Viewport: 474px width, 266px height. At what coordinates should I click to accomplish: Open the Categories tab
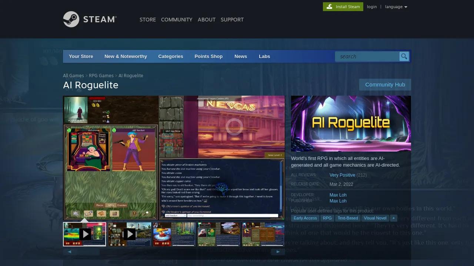click(x=171, y=57)
